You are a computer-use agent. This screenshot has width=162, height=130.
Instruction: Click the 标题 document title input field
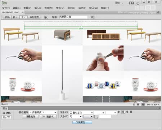(73, 17)
